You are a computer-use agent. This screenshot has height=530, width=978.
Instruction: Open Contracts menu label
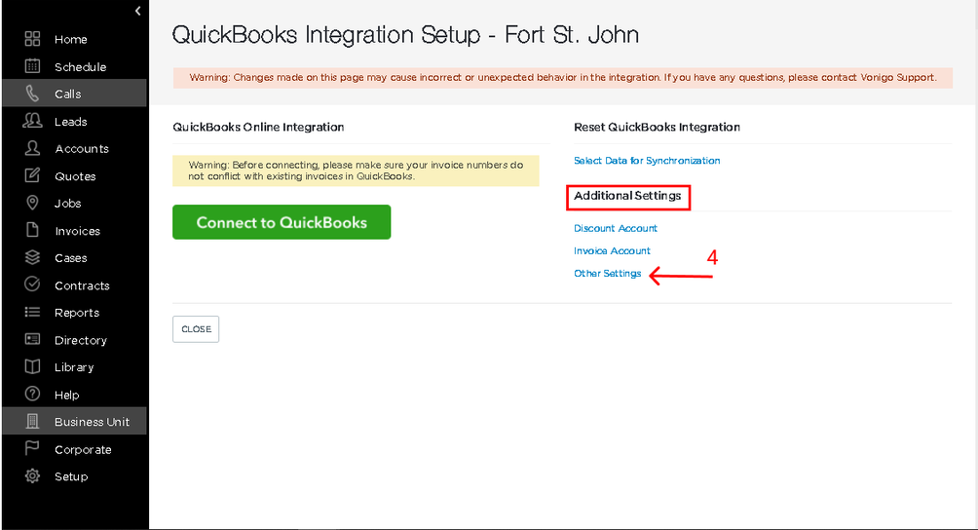pyautogui.click(x=83, y=285)
